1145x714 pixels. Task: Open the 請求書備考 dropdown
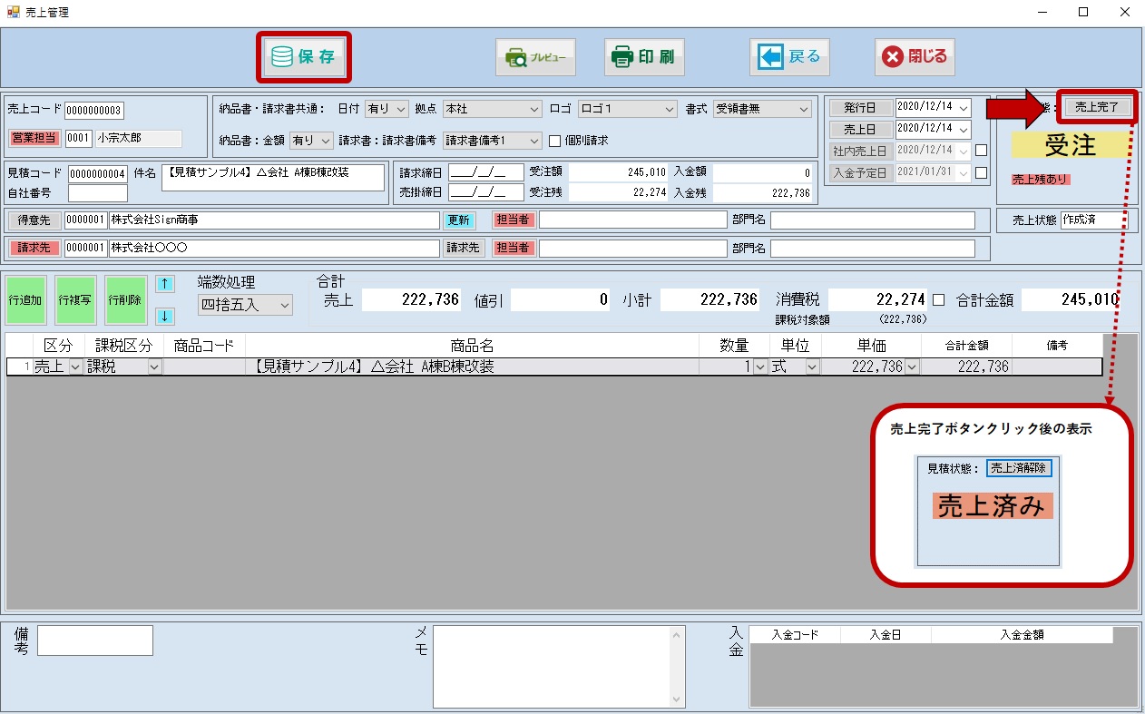point(493,141)
